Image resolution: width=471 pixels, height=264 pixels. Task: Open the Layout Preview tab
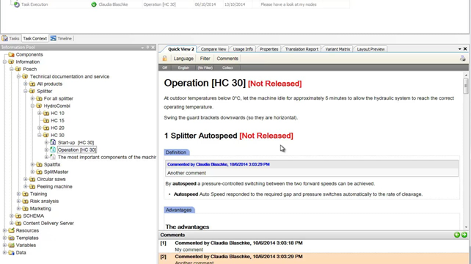(370, 49)
